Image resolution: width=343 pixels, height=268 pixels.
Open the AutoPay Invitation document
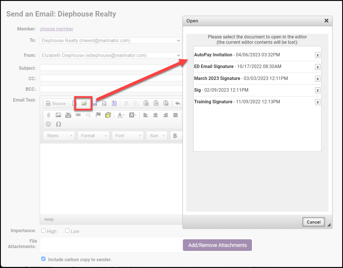[213, 55]
